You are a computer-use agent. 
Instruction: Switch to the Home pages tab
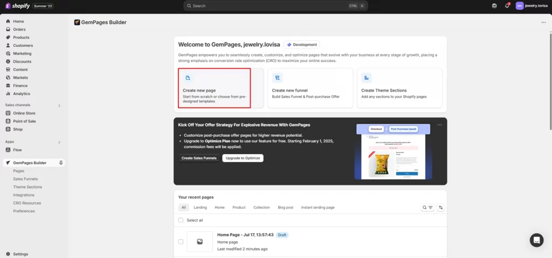click(220, 208)
